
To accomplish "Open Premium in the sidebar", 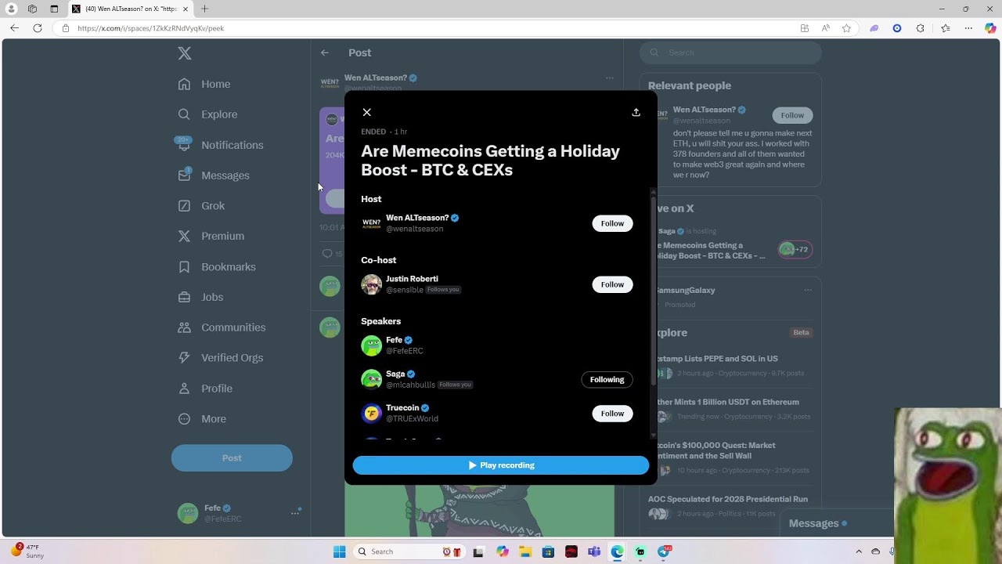I will point(211,236).
